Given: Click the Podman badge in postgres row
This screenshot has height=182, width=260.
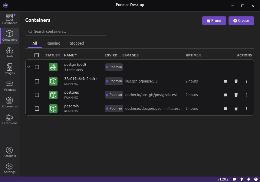Looking at the screenshot, I should 114,95.
